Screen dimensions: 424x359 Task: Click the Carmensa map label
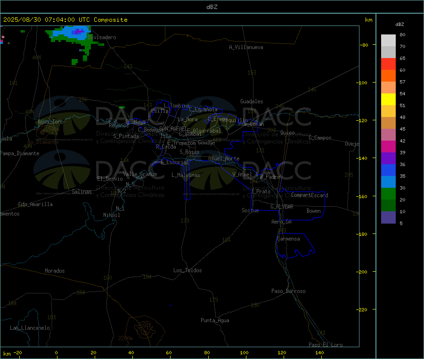pos(288,239)
